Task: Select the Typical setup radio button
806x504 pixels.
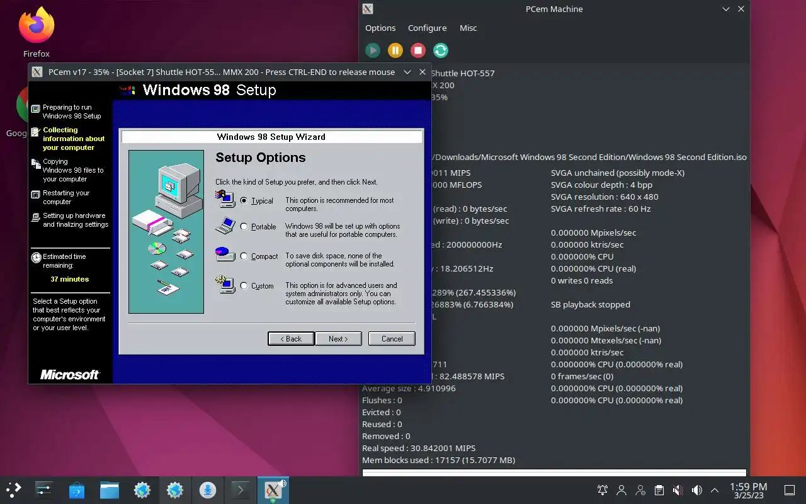Action: pos(244,201)
